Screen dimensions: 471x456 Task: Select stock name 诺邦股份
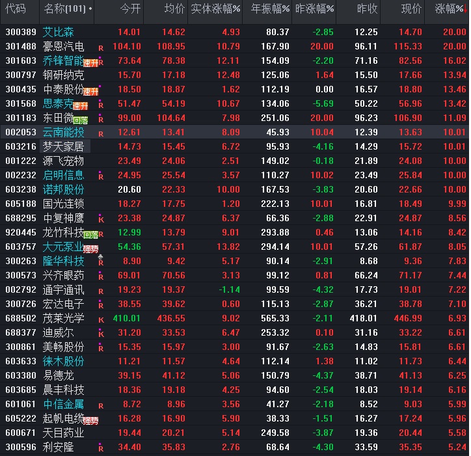(63, 189)
